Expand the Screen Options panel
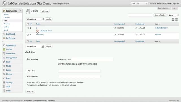 (x=164, y=8)
